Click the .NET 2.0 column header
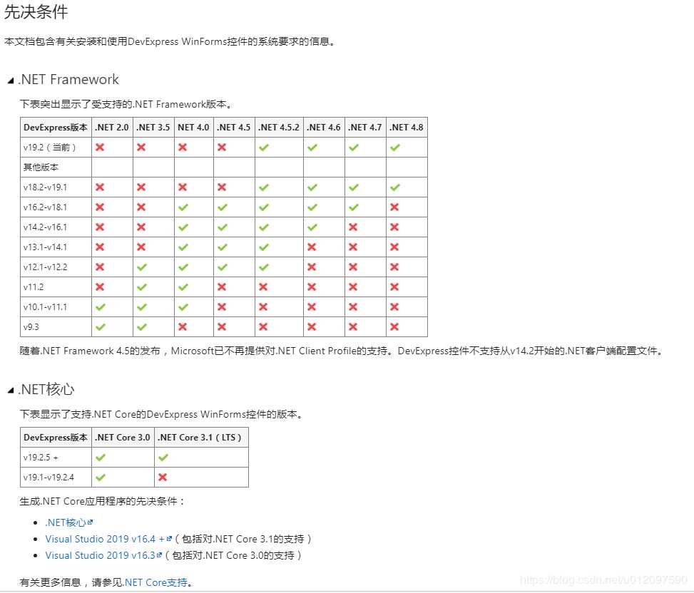This screenshot has height=593, width=694. tap(111, 128)
